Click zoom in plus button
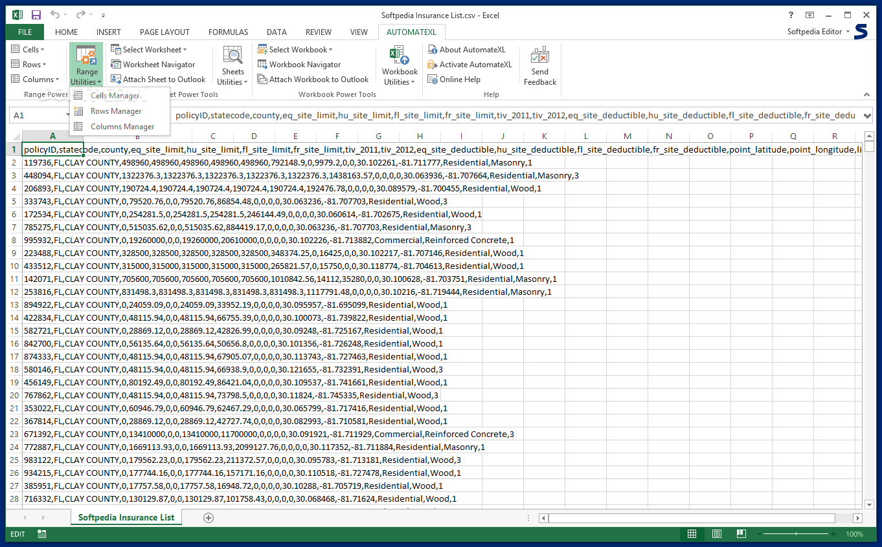The height and width of the screenshot is (547, 882). (835, 534)
